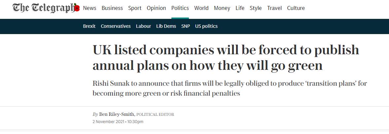Go to the Sport section
This screenshot has width=389, height=134.
135,8
